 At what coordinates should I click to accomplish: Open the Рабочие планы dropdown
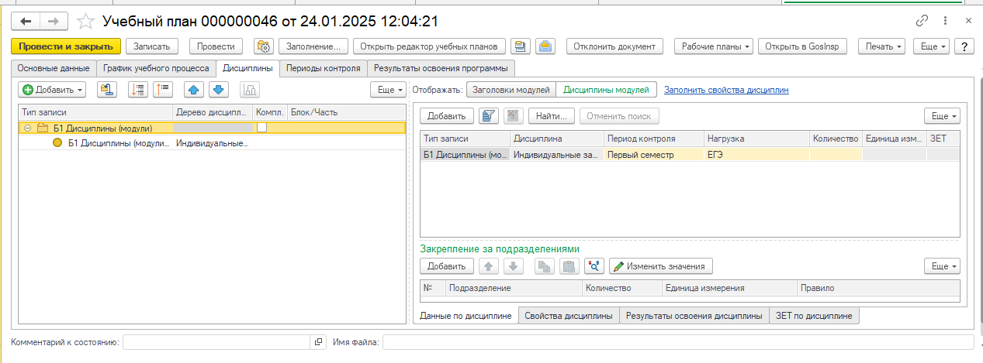point(714,46)
